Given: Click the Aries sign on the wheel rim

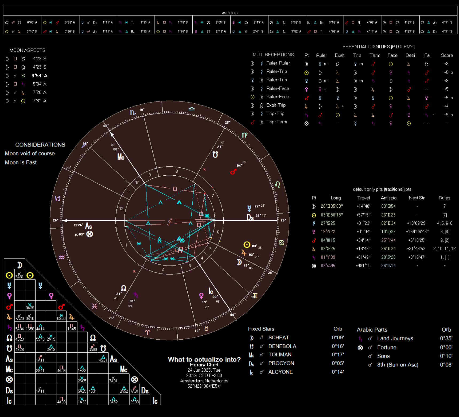Looking at the screenshot, I should [147, 332].
